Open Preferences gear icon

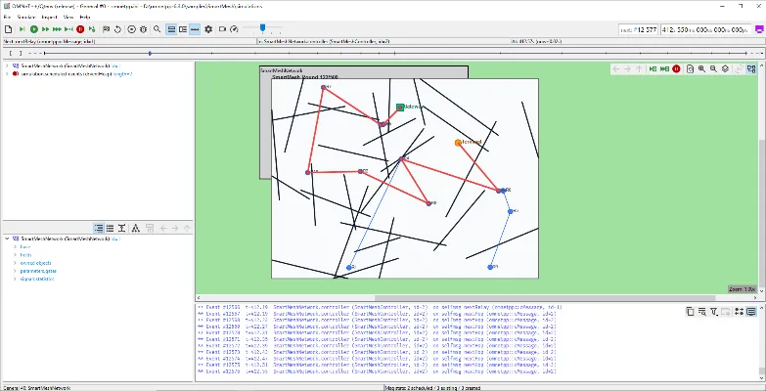click(208, 29)
